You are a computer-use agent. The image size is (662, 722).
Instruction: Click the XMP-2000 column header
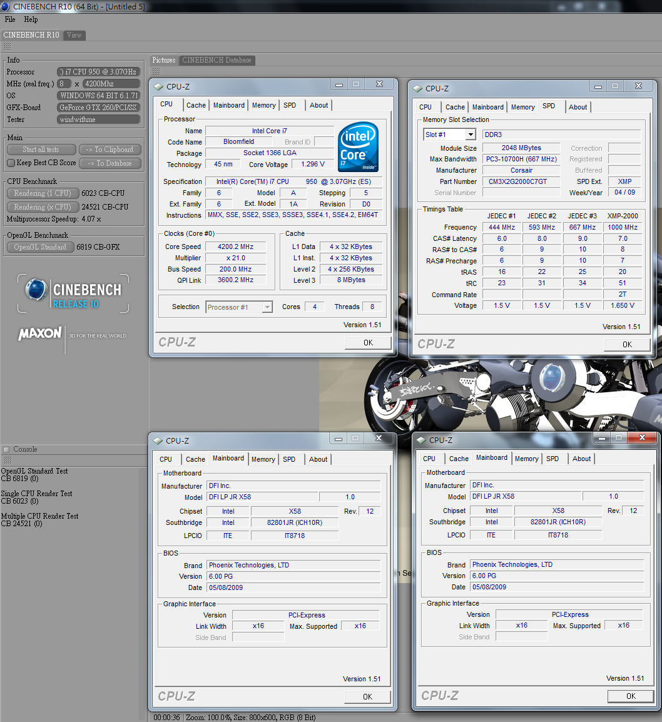tap(623, 216)
